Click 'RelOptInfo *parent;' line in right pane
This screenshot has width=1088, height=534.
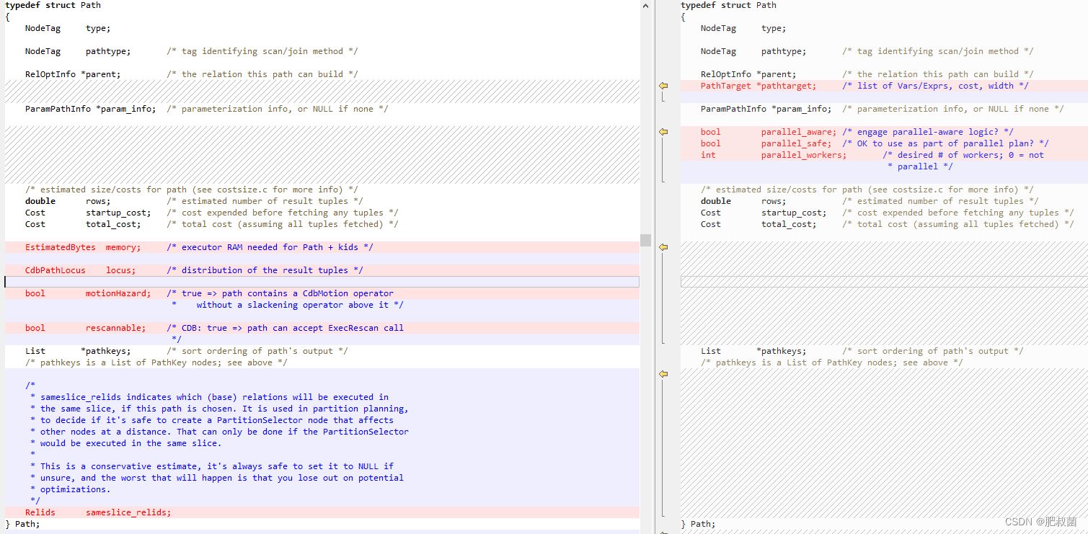[867, 74]
